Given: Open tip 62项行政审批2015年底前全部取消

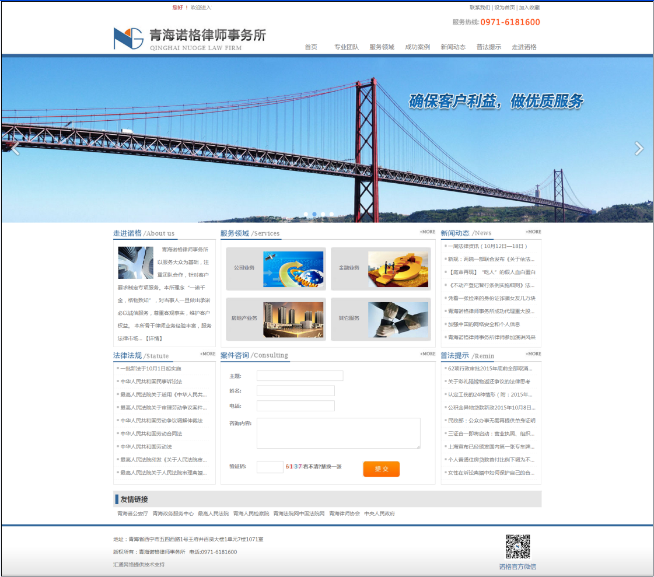Looking at the screenshot, I should pos(490,368).
